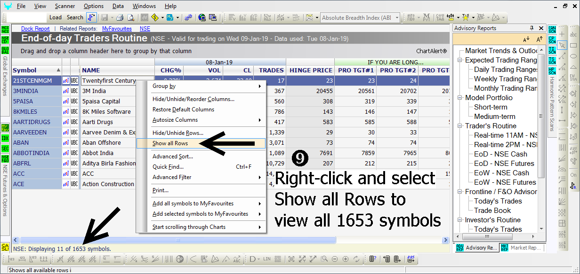Click the MCX NCX exchange sidebar icon
Image resolution: width=580 pixels, height=274 pixels.
pyautogui.click(x=5, y=30)
